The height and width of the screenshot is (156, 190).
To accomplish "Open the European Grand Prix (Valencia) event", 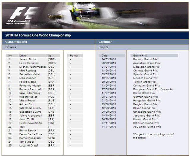I will coord(153,89).
